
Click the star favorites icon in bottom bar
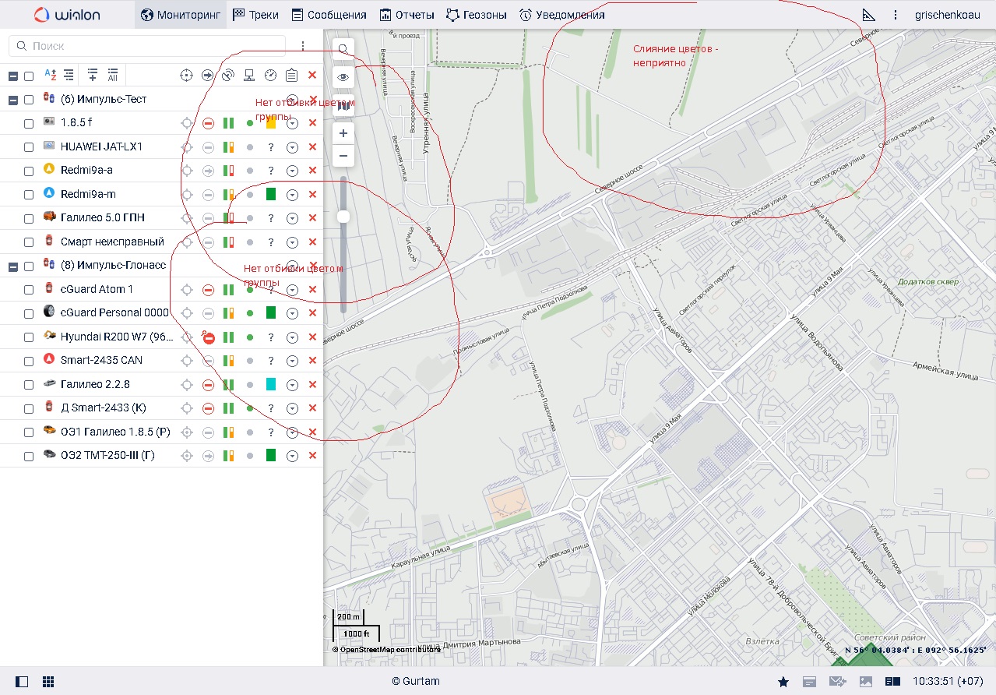tap(783, 682)
